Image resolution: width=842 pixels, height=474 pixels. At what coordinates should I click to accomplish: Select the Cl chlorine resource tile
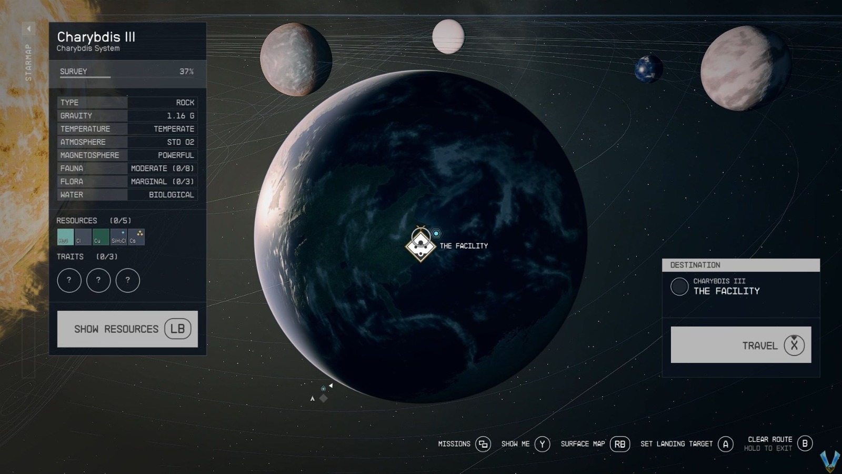[83, 237]
